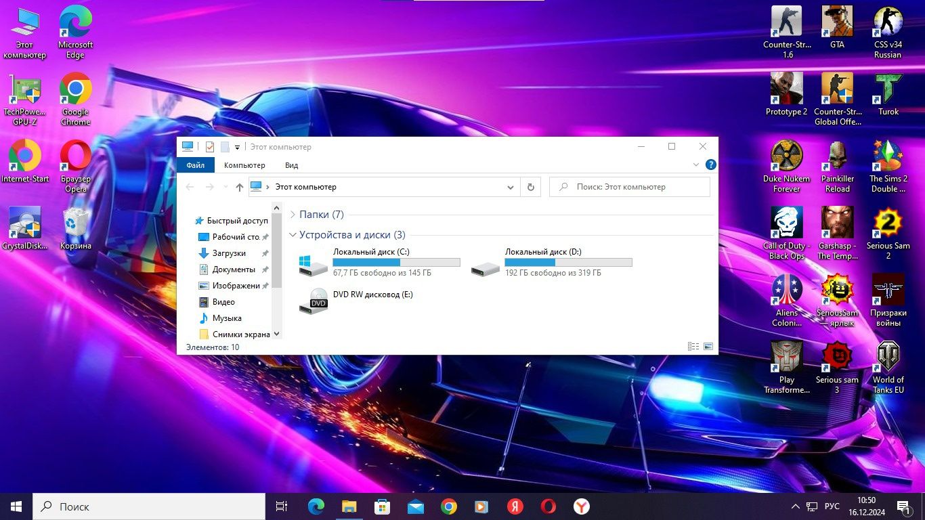This screenshot has height=520, width=925.
Task: Open CSS v34 Russian shortcut
Action: (x=888, y=32)
